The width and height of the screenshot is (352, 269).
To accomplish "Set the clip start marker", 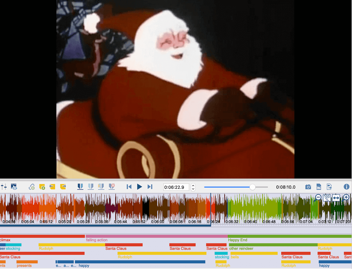I will tap(80, 186).
